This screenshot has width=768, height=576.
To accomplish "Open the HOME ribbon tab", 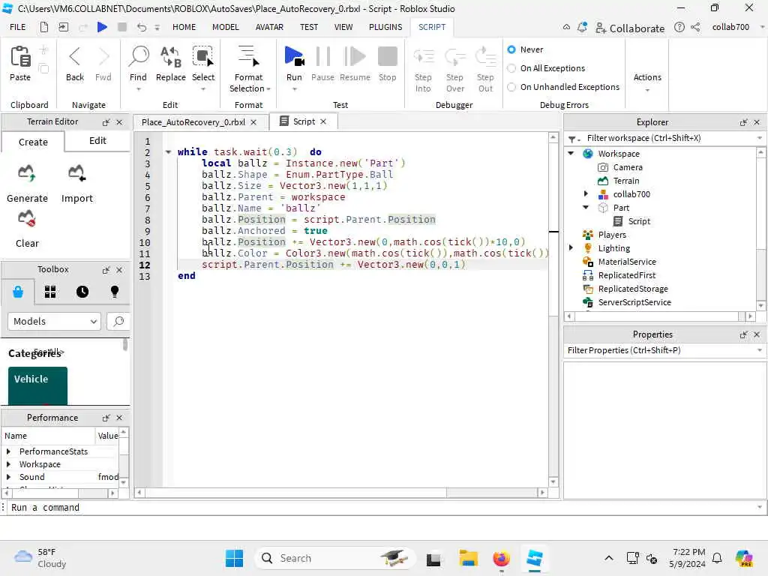I will click(x=184, y=27).
